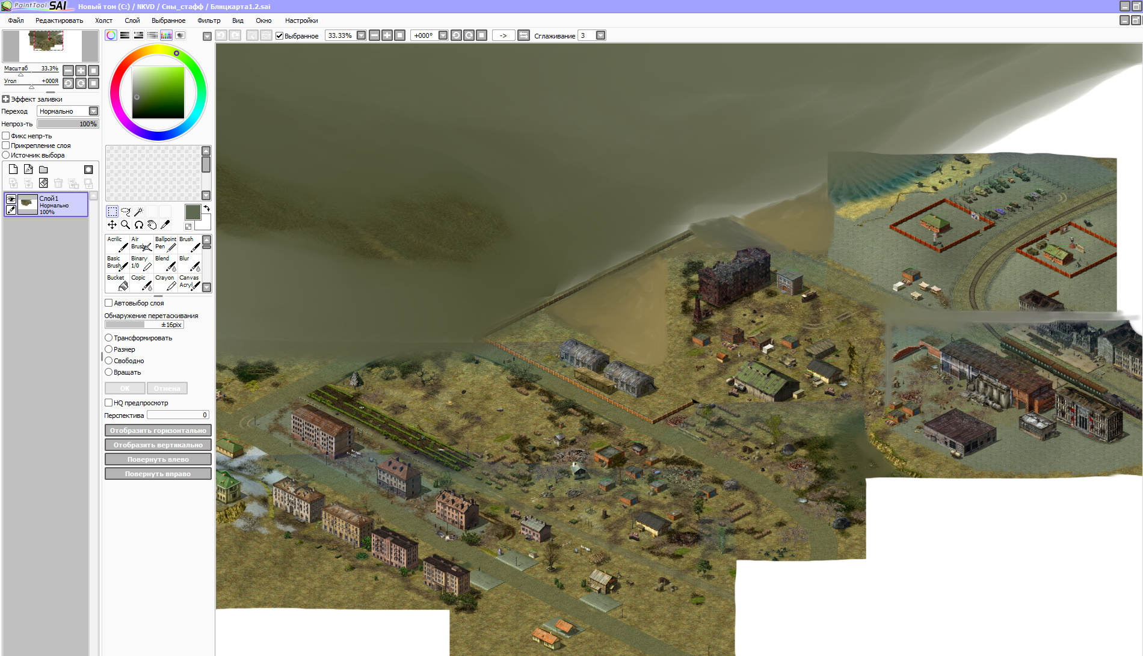Select Источник выбора radio option
The height and width of the screenshot is (656, 1143).
pyautogui.click(x=6, y=155)
